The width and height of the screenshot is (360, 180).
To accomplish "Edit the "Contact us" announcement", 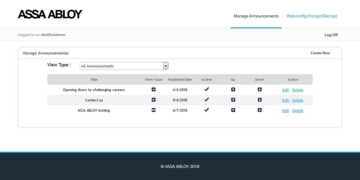I will click(285, 100).
